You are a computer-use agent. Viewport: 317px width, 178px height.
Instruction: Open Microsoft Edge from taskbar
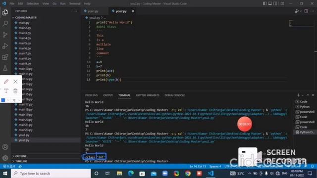(131, 174)
